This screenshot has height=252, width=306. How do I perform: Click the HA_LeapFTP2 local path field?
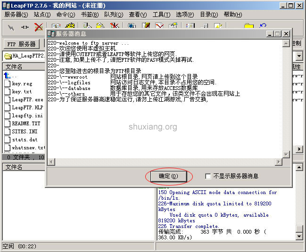click(25, 56)
